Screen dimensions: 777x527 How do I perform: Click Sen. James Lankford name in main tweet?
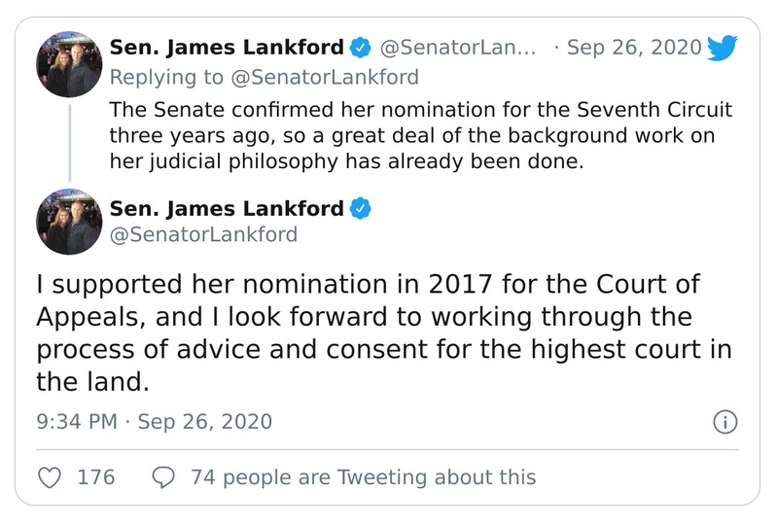click(x=227, y=208)
